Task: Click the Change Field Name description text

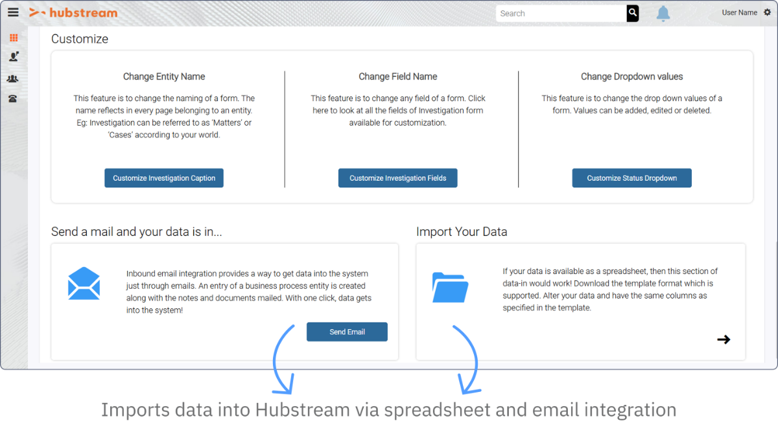Action: click(397, 110)
